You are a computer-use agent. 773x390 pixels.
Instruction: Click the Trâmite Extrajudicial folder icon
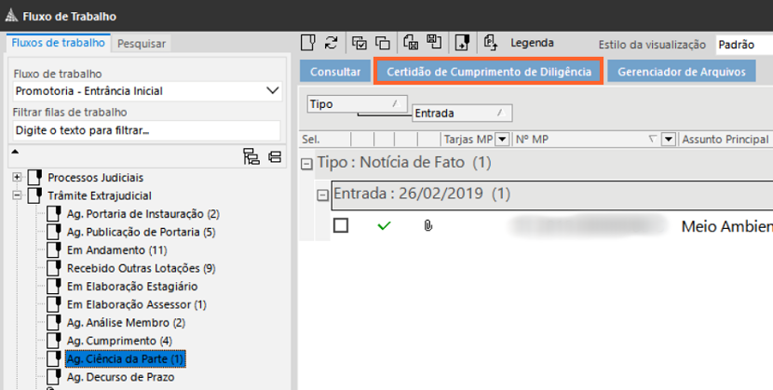(x=34, y=195)
